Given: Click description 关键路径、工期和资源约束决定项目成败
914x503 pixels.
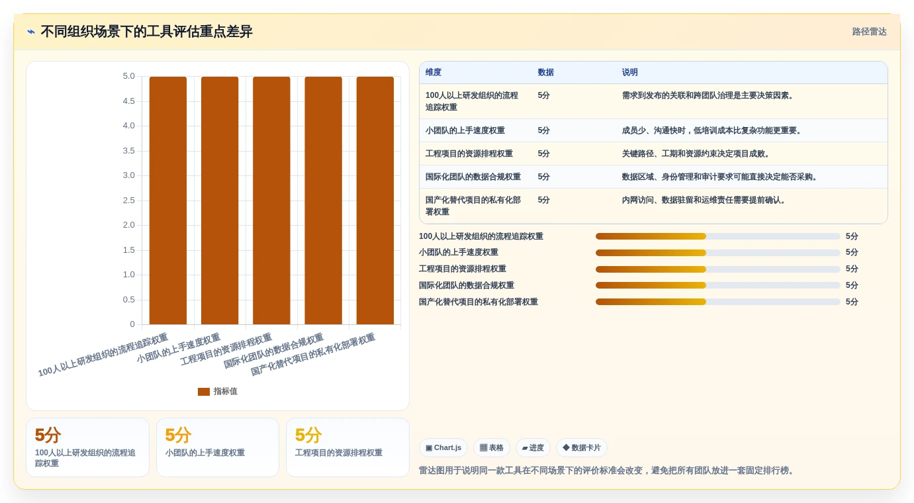Looking at the screenshot, I should 697,154.
